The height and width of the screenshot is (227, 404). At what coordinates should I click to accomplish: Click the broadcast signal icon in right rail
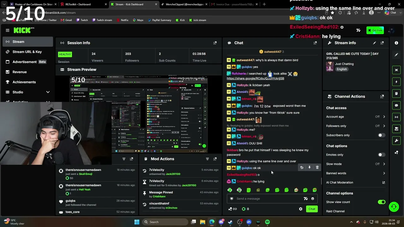(x=396, y=117)
